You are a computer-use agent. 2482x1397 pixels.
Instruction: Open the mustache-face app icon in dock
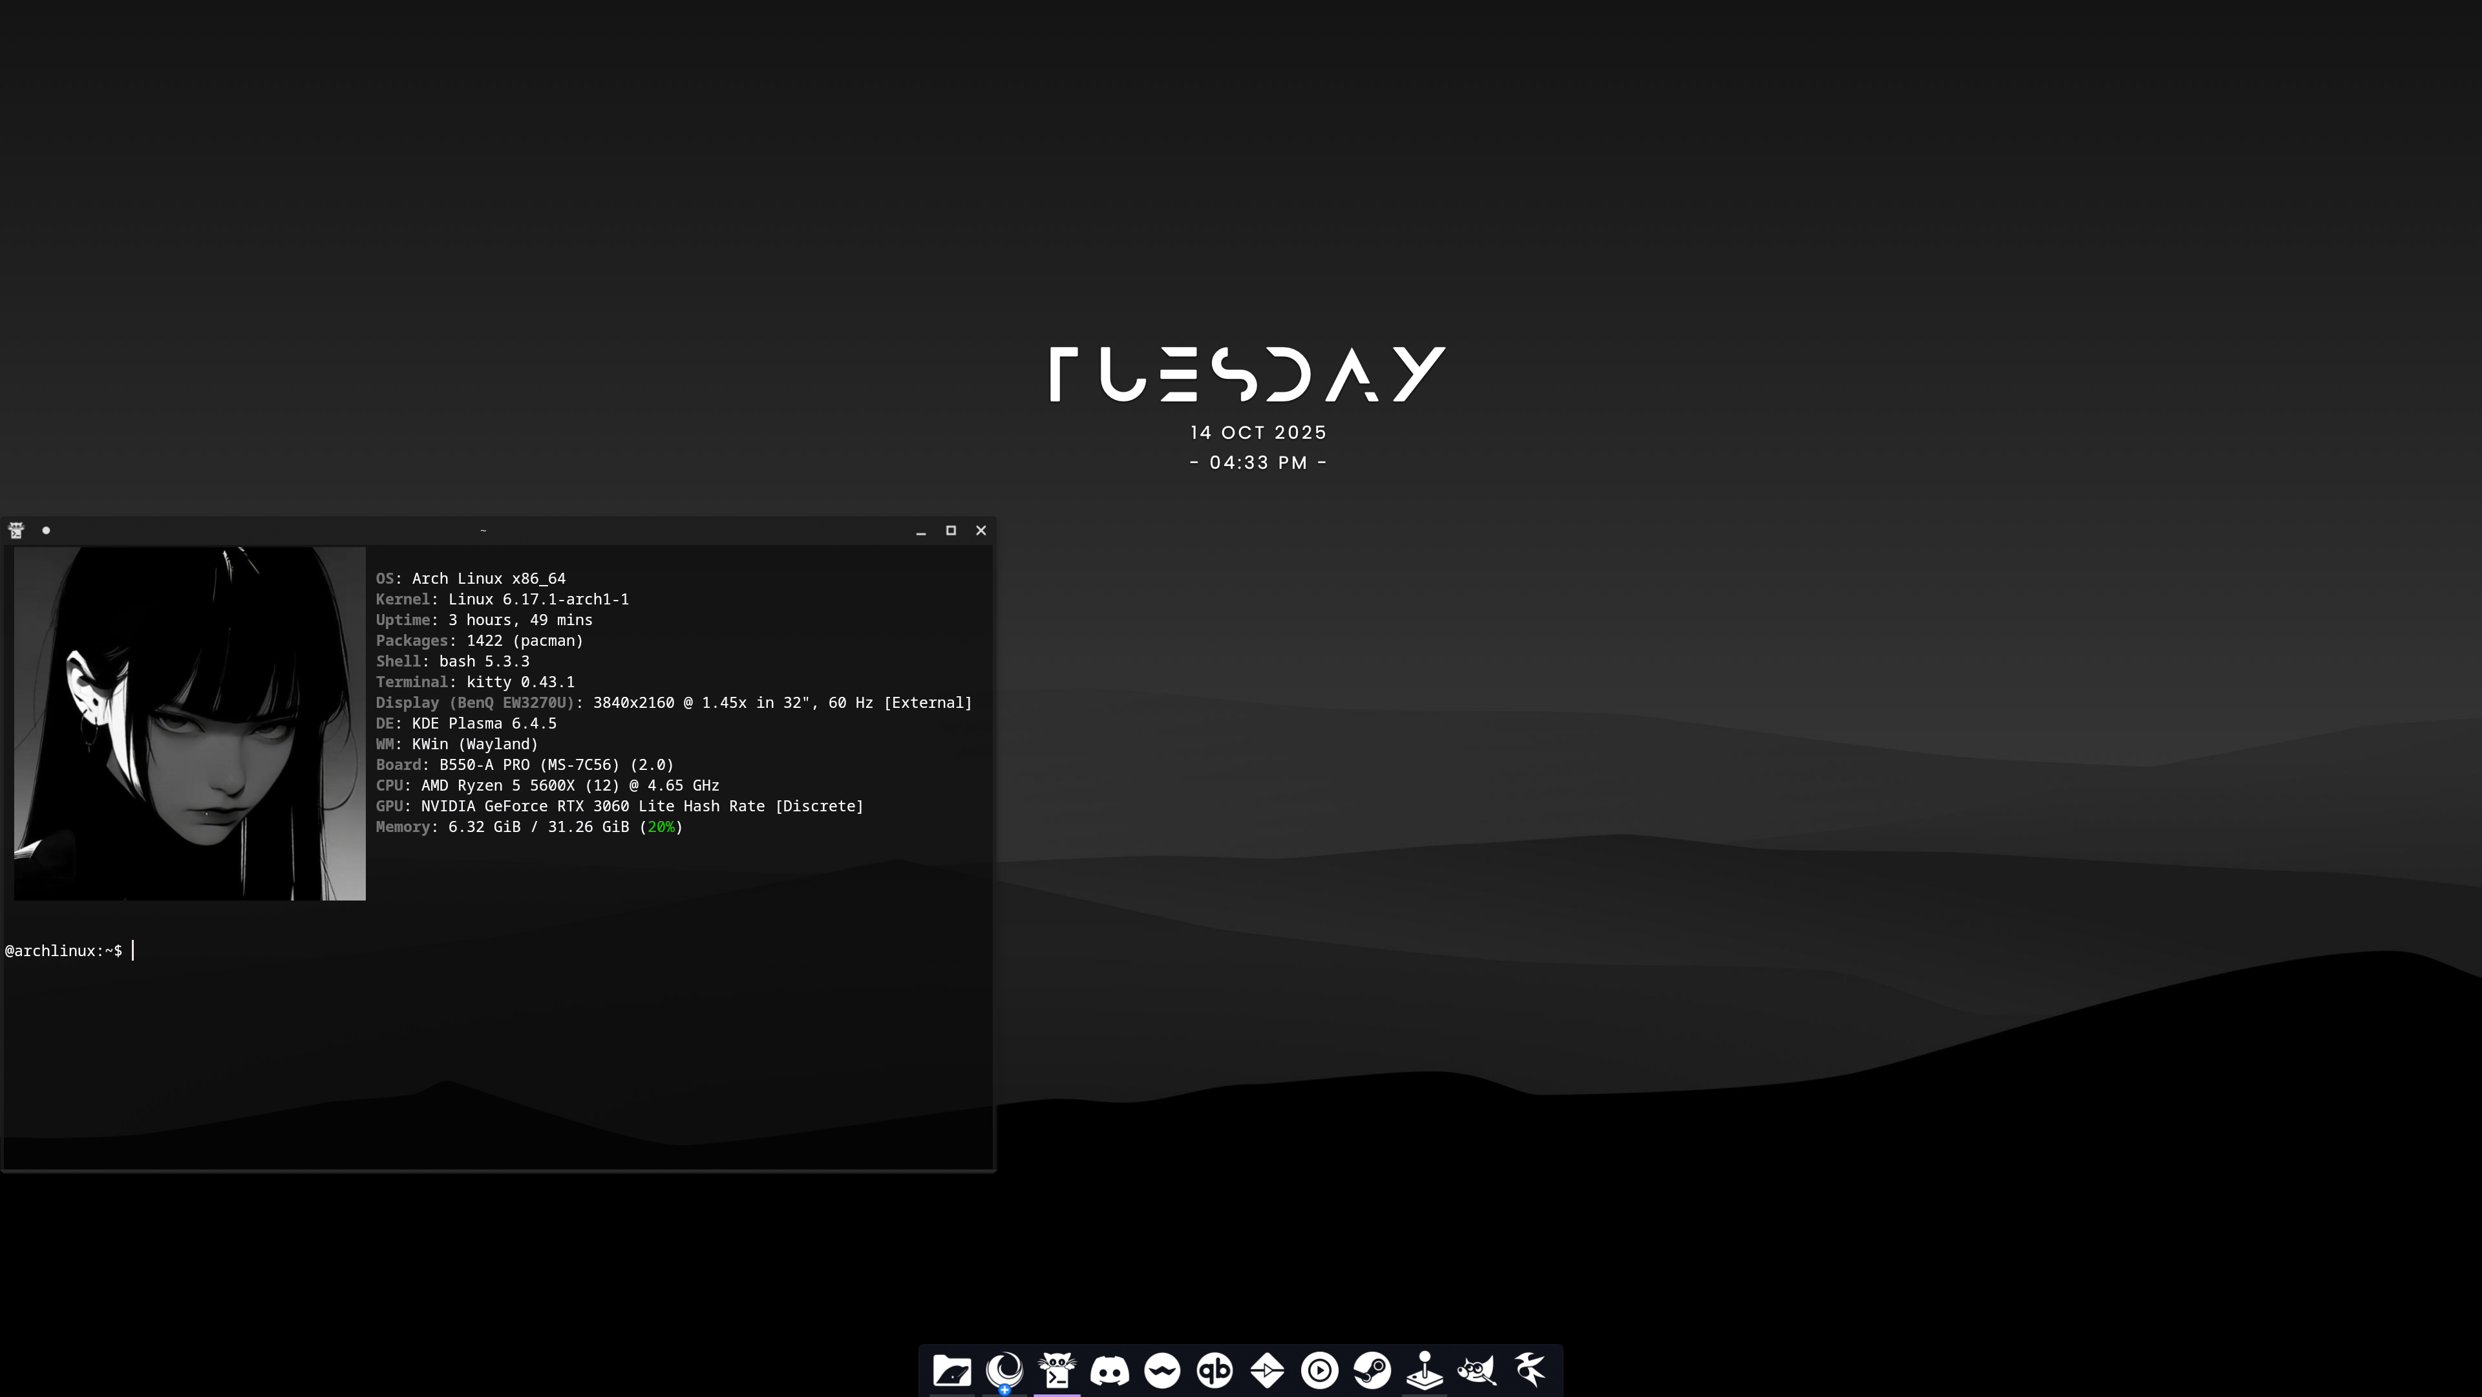[1162, 1370]
